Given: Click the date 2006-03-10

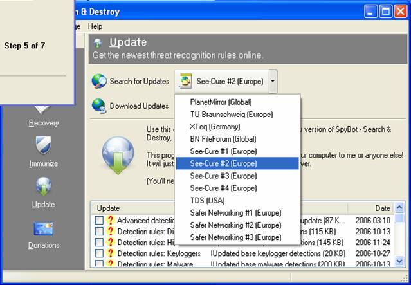Looking at the screenshot, I should (373, 221).
